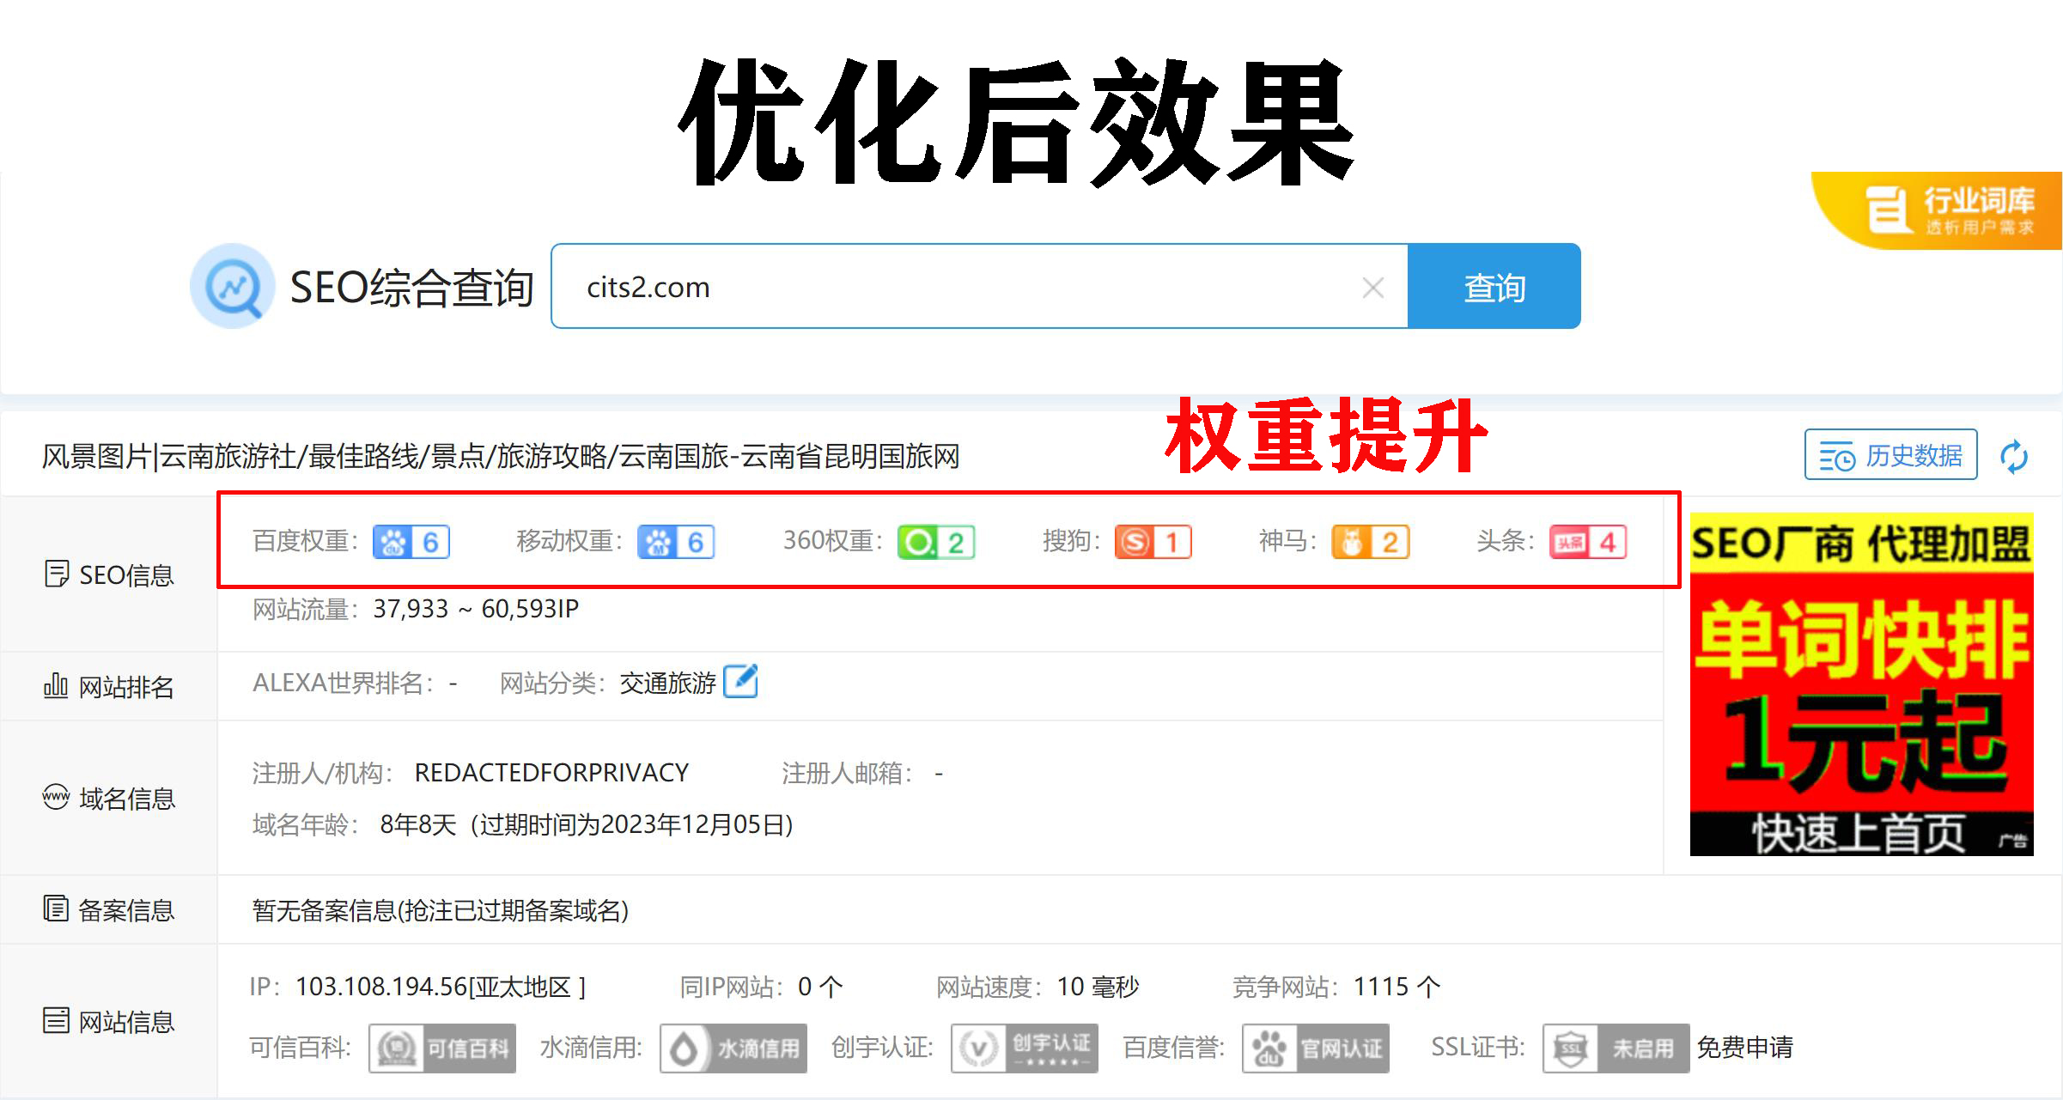
Task: Click the 官网认证 Baidu reputation badge
Action: pyautogui.click(x=1315, y=1048)
